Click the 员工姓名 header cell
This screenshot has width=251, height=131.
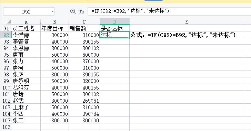[x=26, y=28]
